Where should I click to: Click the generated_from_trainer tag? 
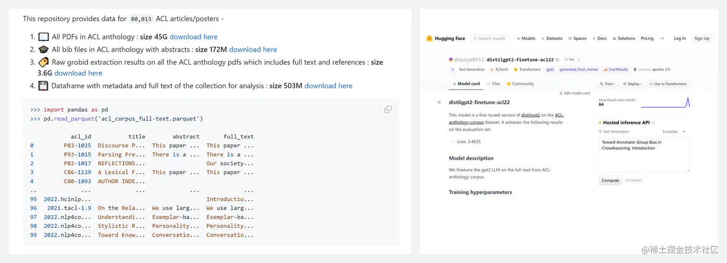pyautogui.click(x=579, y=70)
